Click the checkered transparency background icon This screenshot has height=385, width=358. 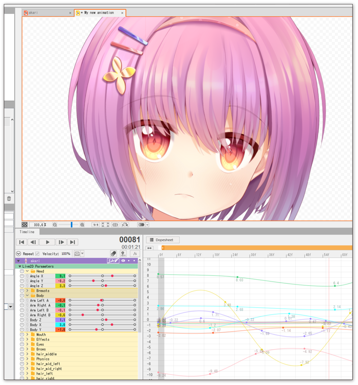tap(24, 225)
